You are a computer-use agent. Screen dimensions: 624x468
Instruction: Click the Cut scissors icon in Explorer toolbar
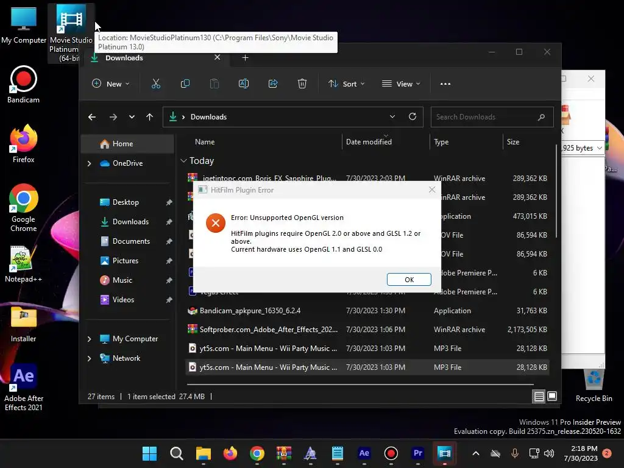155,84
